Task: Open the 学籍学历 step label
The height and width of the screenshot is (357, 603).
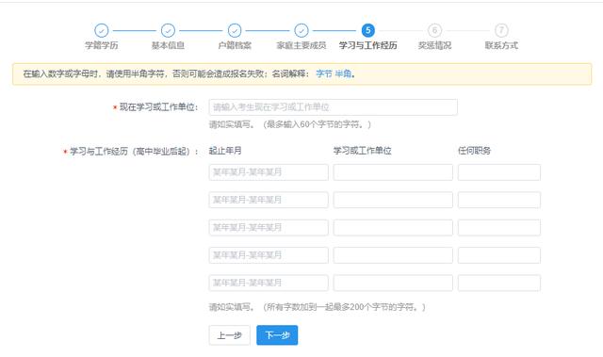Action: [x=102, y=45]
